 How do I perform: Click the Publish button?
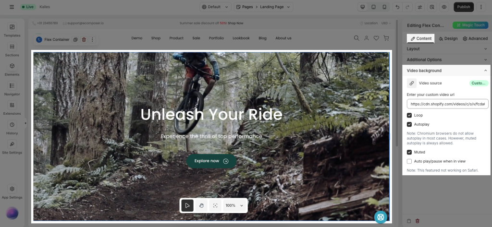pos(463,7)
